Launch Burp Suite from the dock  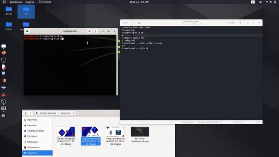point(3,80)
